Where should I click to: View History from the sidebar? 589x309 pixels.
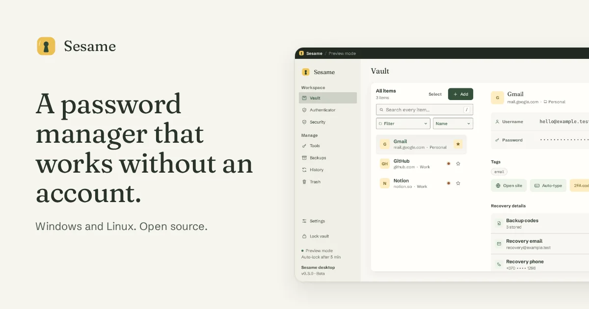328,170
